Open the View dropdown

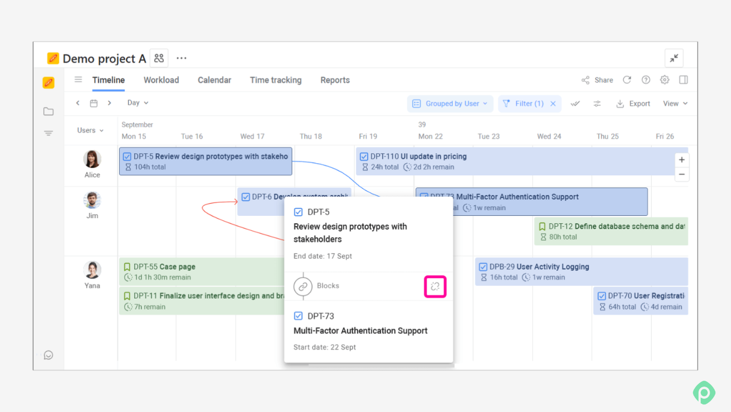[675, 104]
